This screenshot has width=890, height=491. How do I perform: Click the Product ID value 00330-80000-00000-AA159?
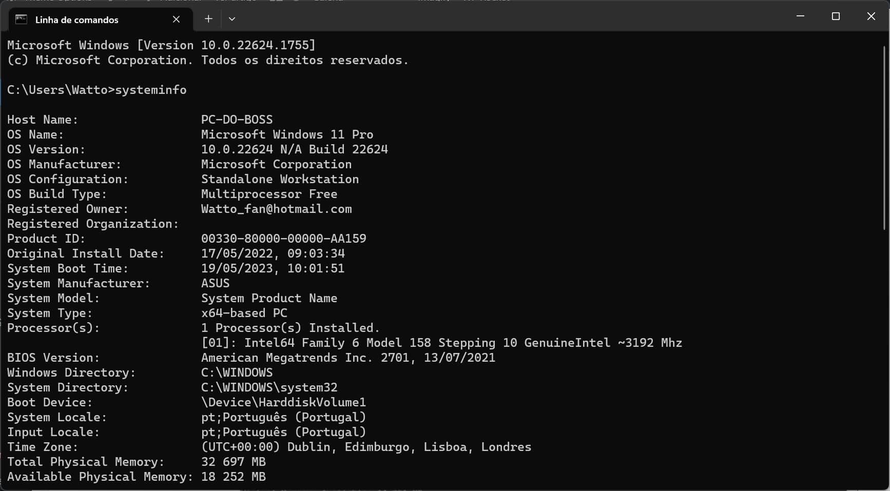tap(283, 239)
